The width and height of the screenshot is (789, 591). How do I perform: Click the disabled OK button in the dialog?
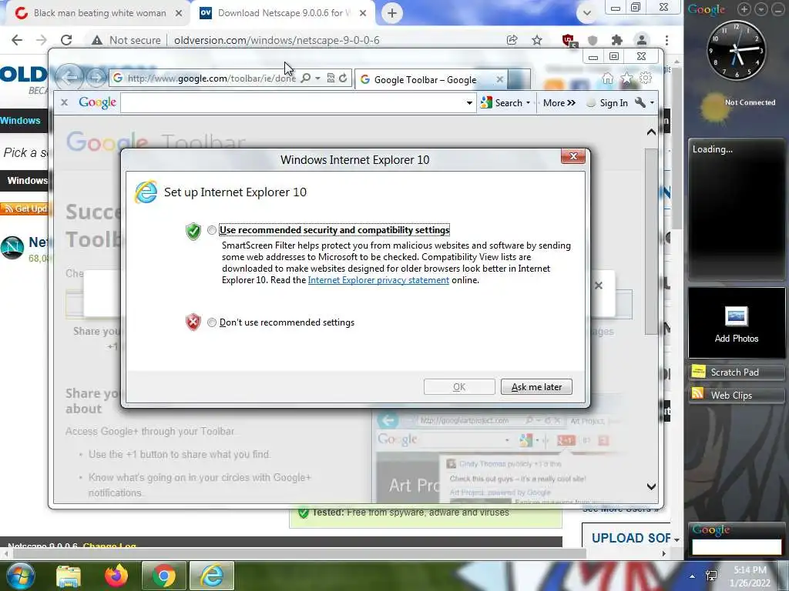click(459, 387)
